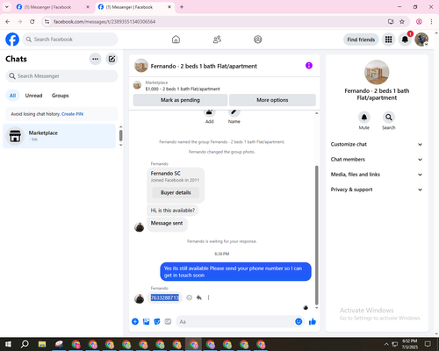Open more actions plus icon in composer
This screenshot has width=439, height=351.
click(135, 322)
